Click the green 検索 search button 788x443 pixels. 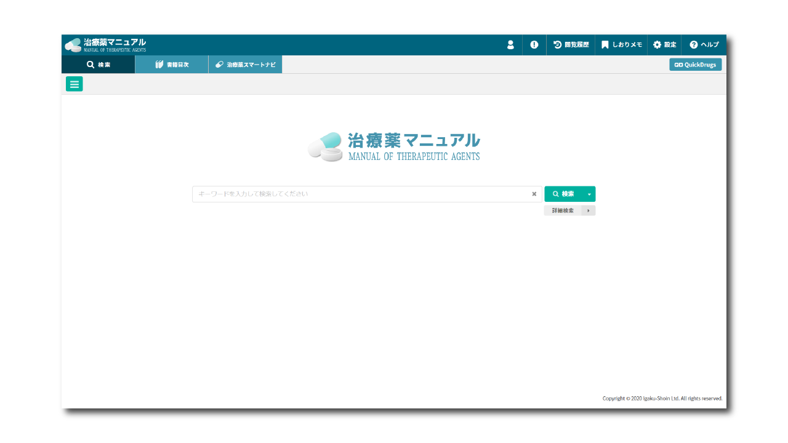click(563, 194)
